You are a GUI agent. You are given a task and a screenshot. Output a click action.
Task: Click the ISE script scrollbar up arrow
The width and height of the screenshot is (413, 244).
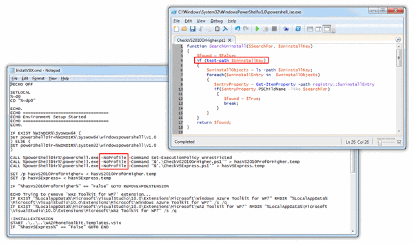(x=399, y=46)
